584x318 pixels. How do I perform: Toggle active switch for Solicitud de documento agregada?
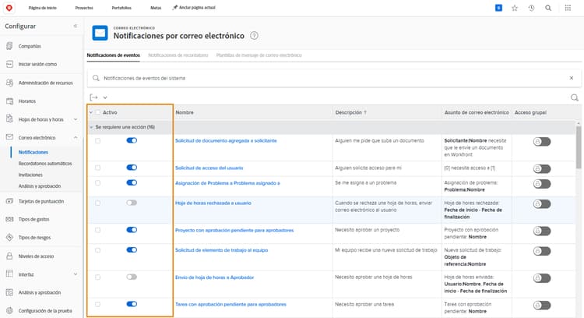[x=132, y=140]
